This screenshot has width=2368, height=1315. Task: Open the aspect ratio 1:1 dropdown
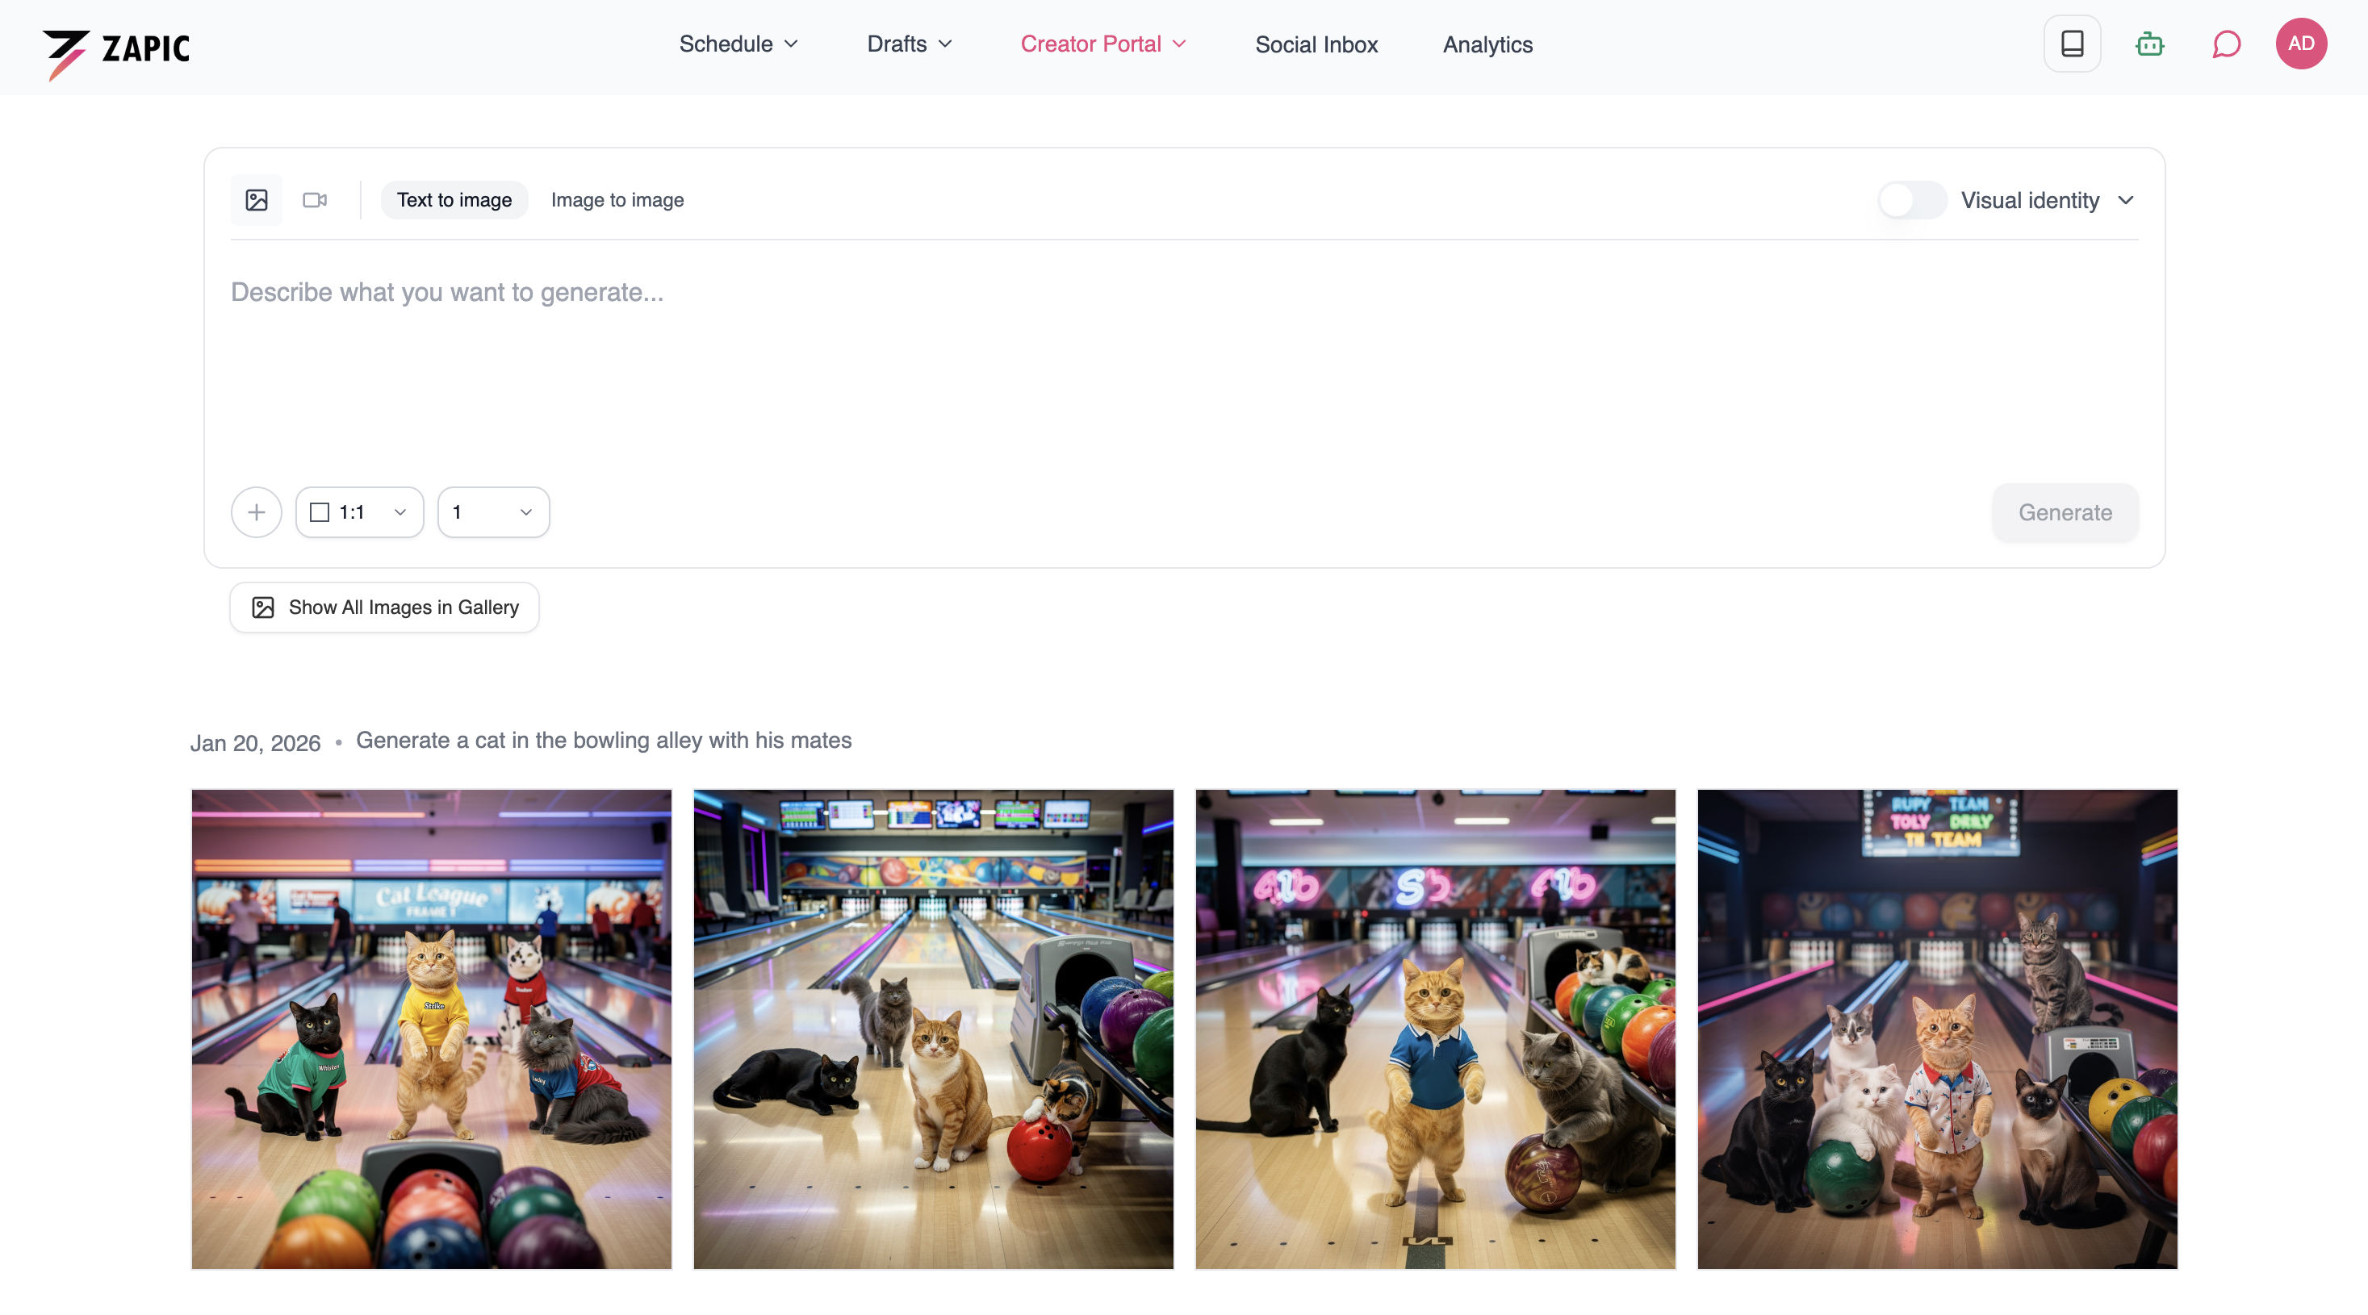click(359, 511)
